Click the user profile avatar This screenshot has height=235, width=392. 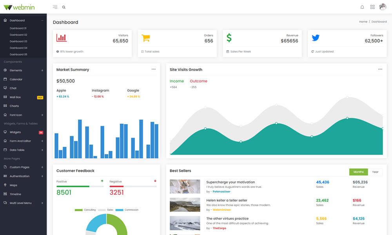point(383,7)
